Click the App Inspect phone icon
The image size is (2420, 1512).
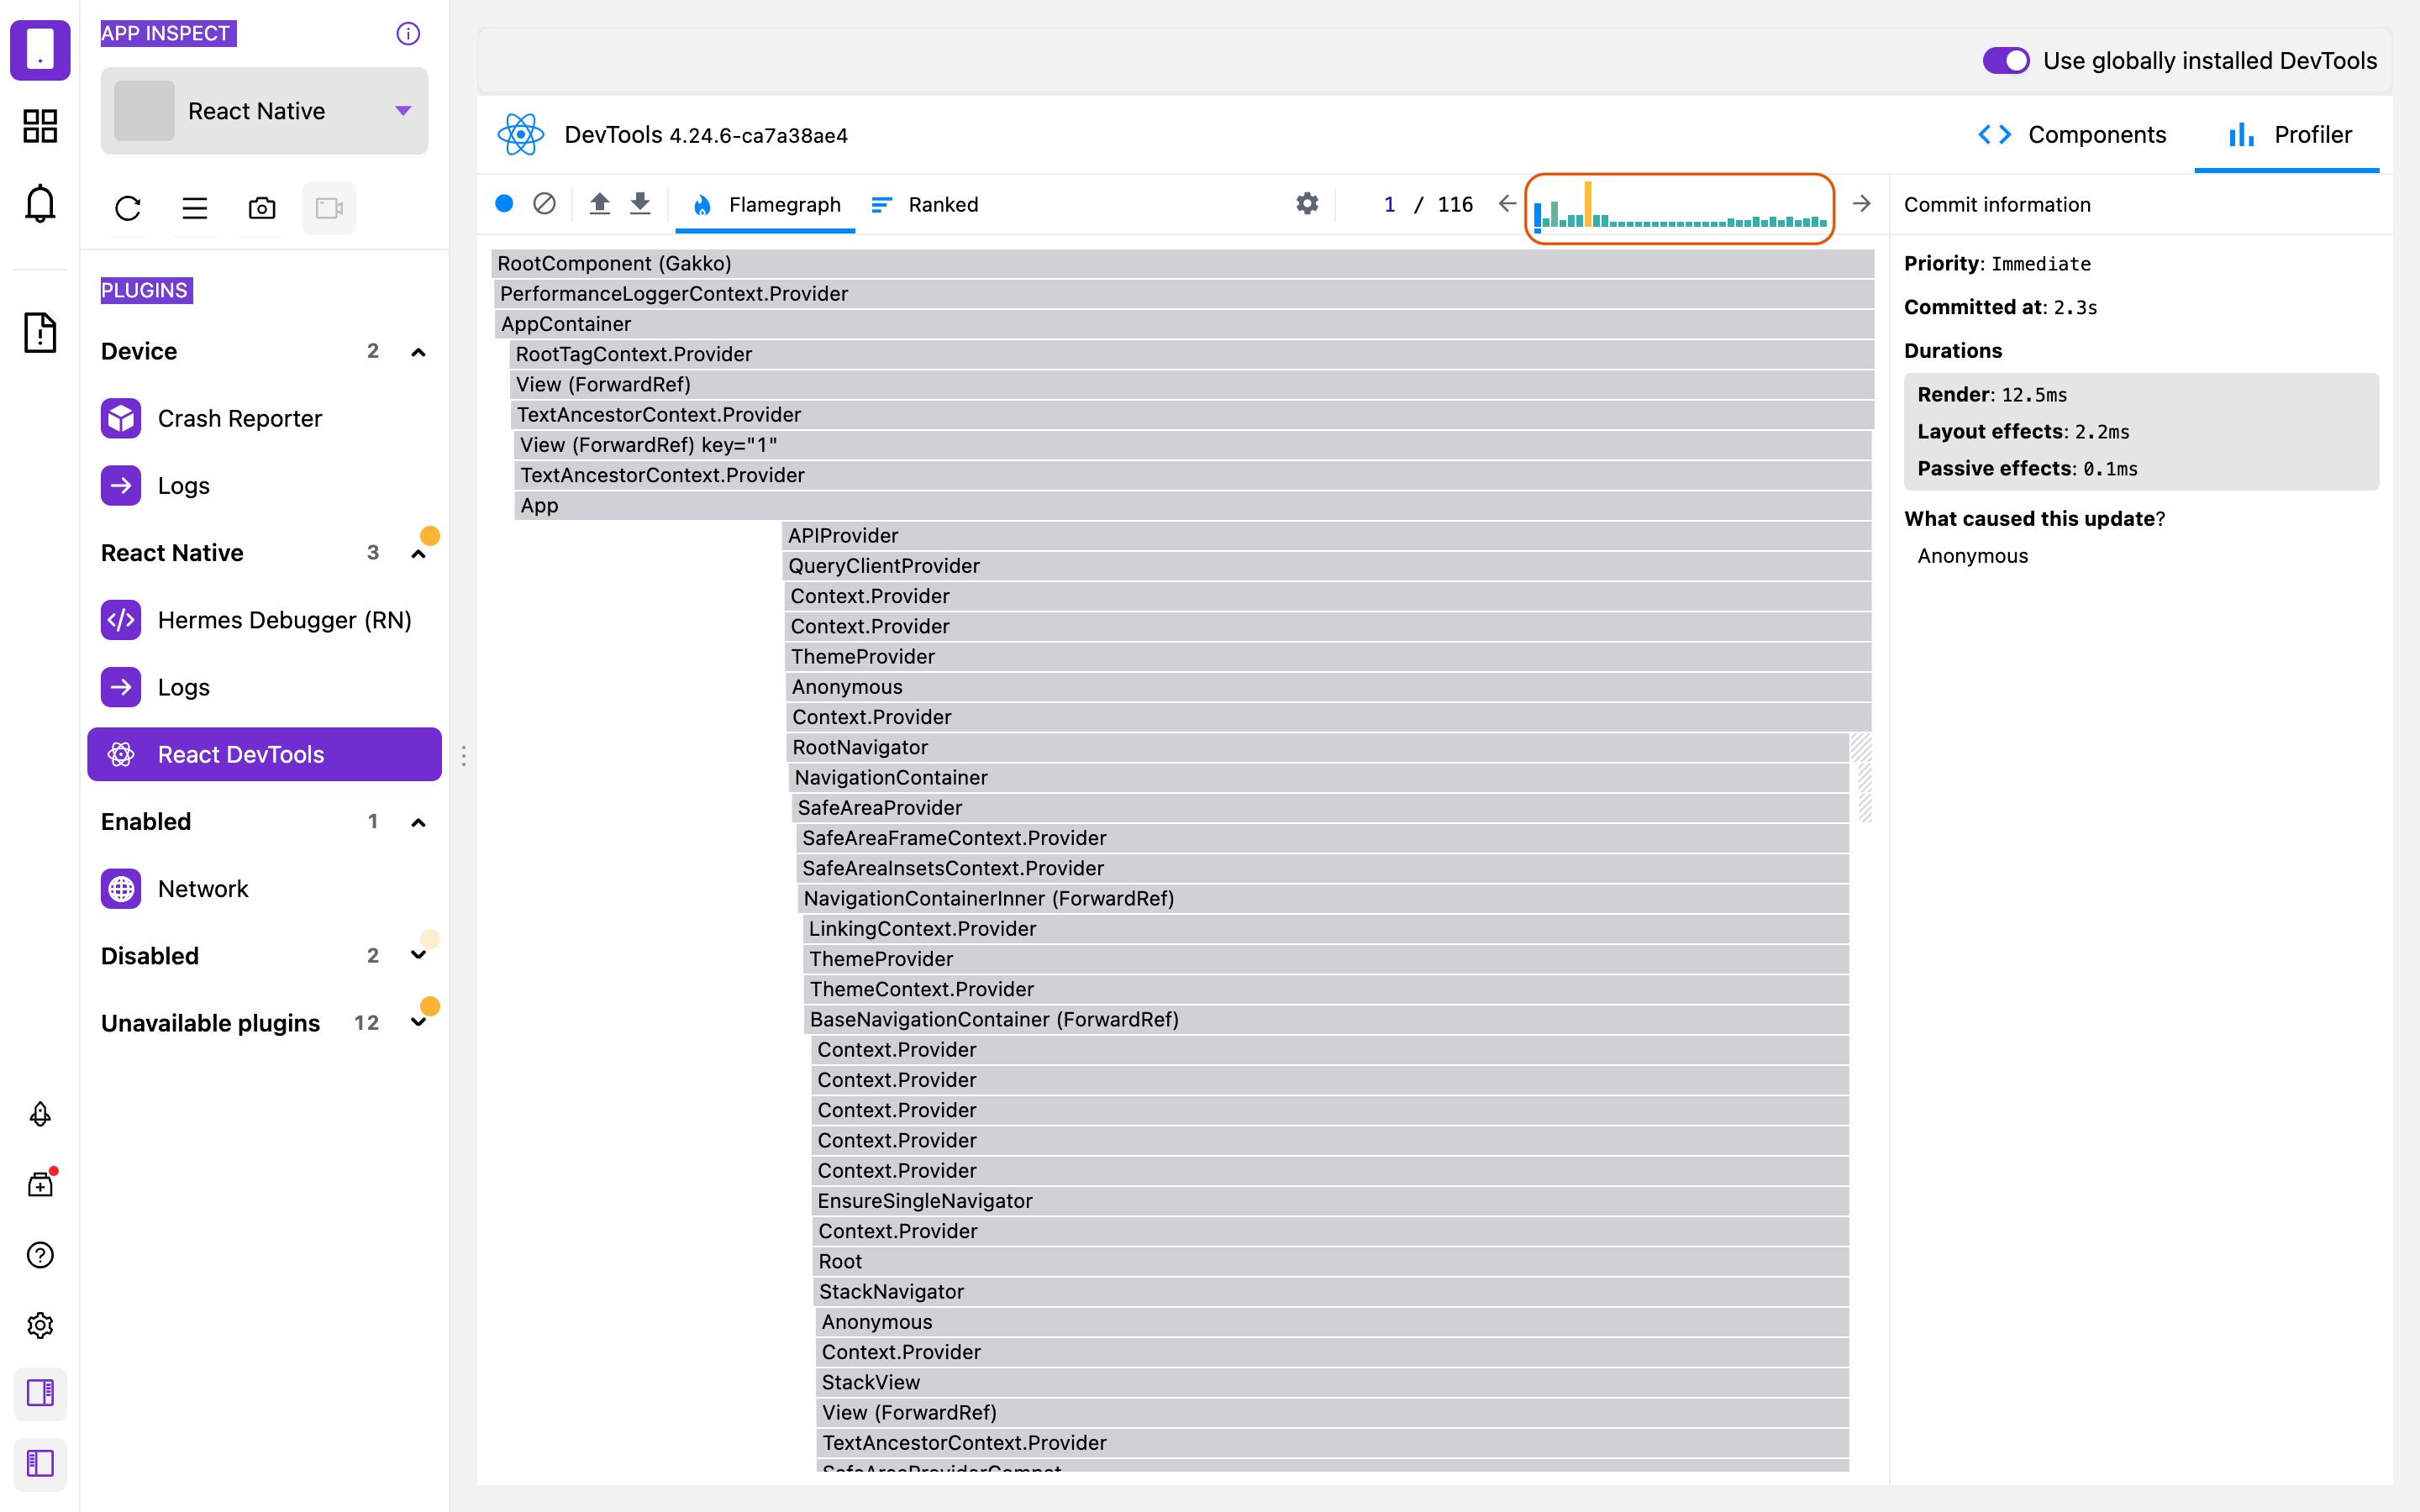point(40,49)
